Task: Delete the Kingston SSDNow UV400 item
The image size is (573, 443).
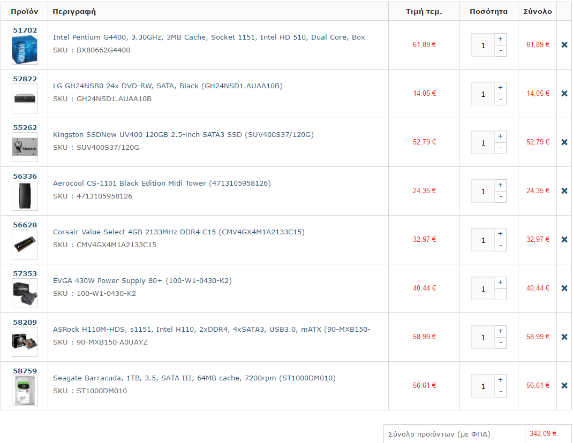Action: 564,142
